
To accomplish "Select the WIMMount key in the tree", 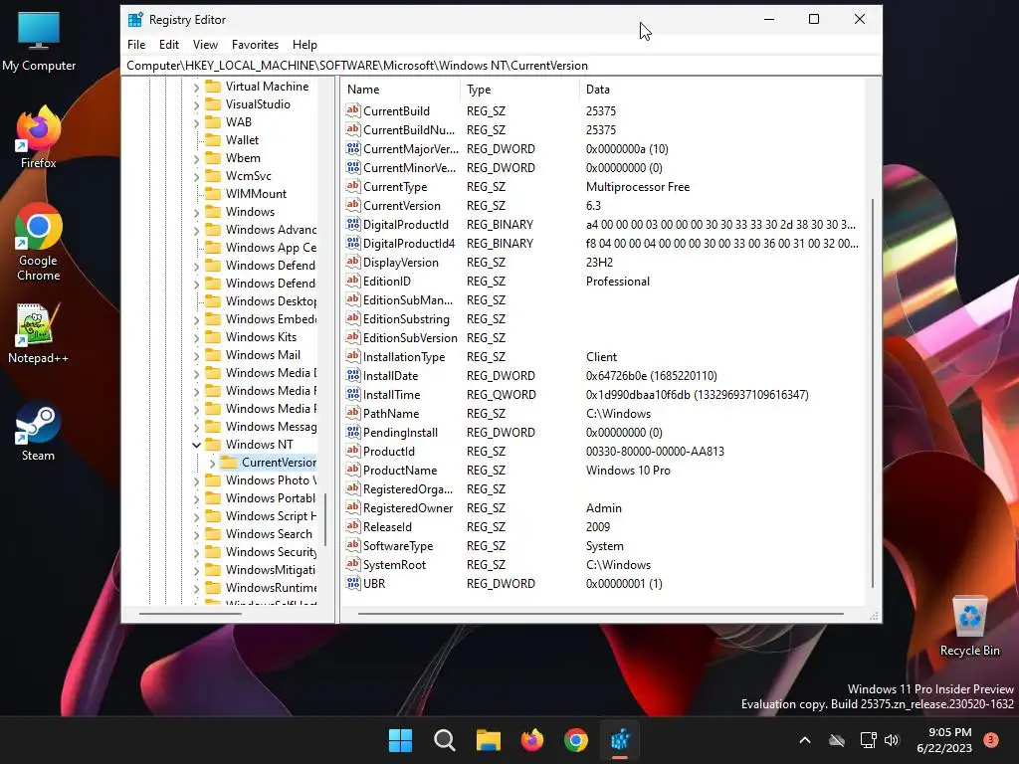I will click(x=256, y=194).
